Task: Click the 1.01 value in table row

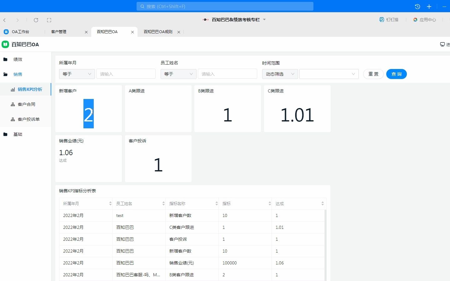Action: click(x=280, y=227)
